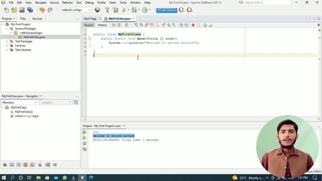
Task: Close the Start Page tab
Action: coord(100,19)
